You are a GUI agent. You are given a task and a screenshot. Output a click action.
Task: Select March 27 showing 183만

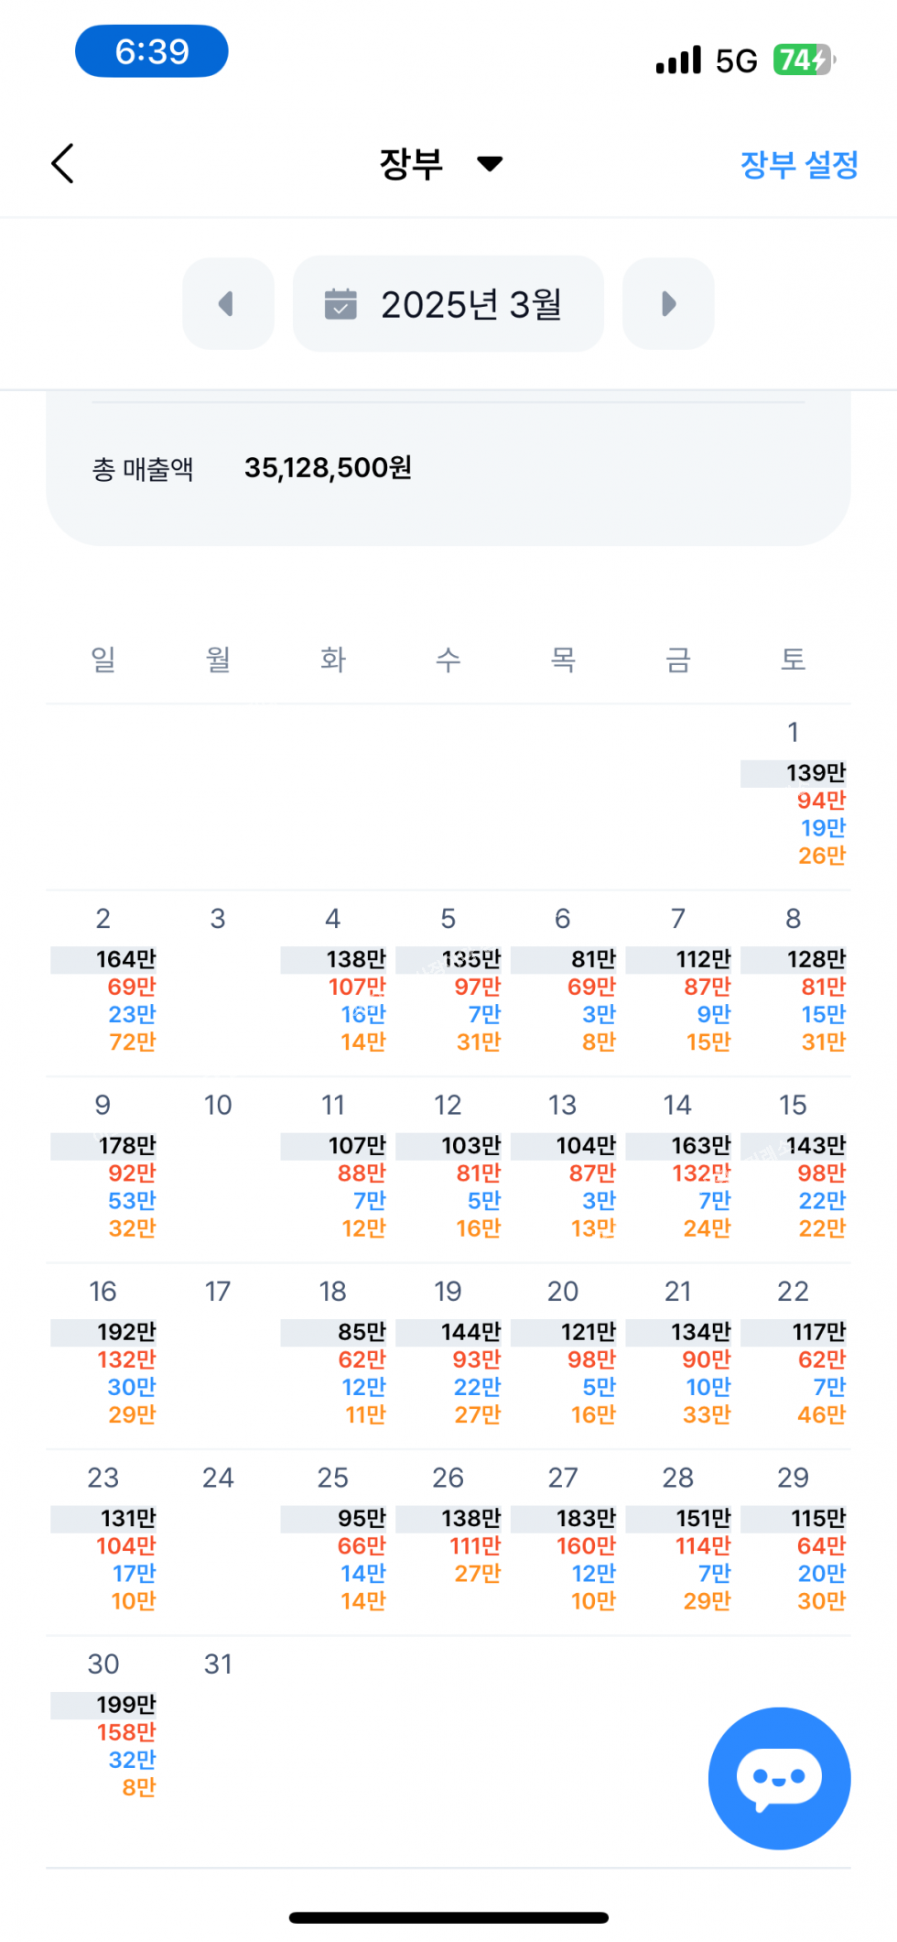pyautogui.click(x=564, y=1541)
